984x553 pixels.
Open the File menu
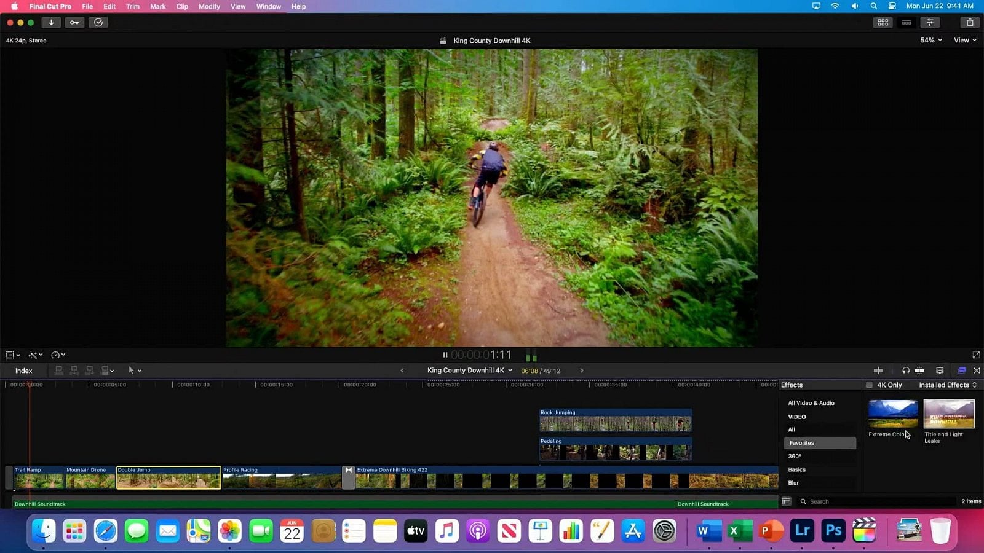tap(87, 6)
